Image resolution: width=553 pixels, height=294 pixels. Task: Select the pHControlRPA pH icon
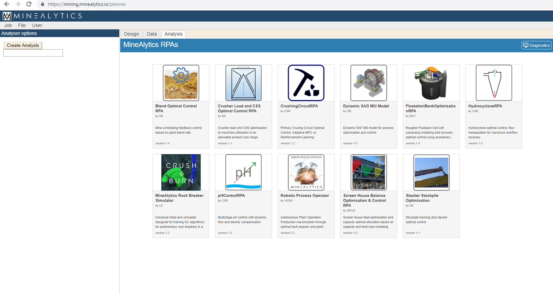point(244,172)
